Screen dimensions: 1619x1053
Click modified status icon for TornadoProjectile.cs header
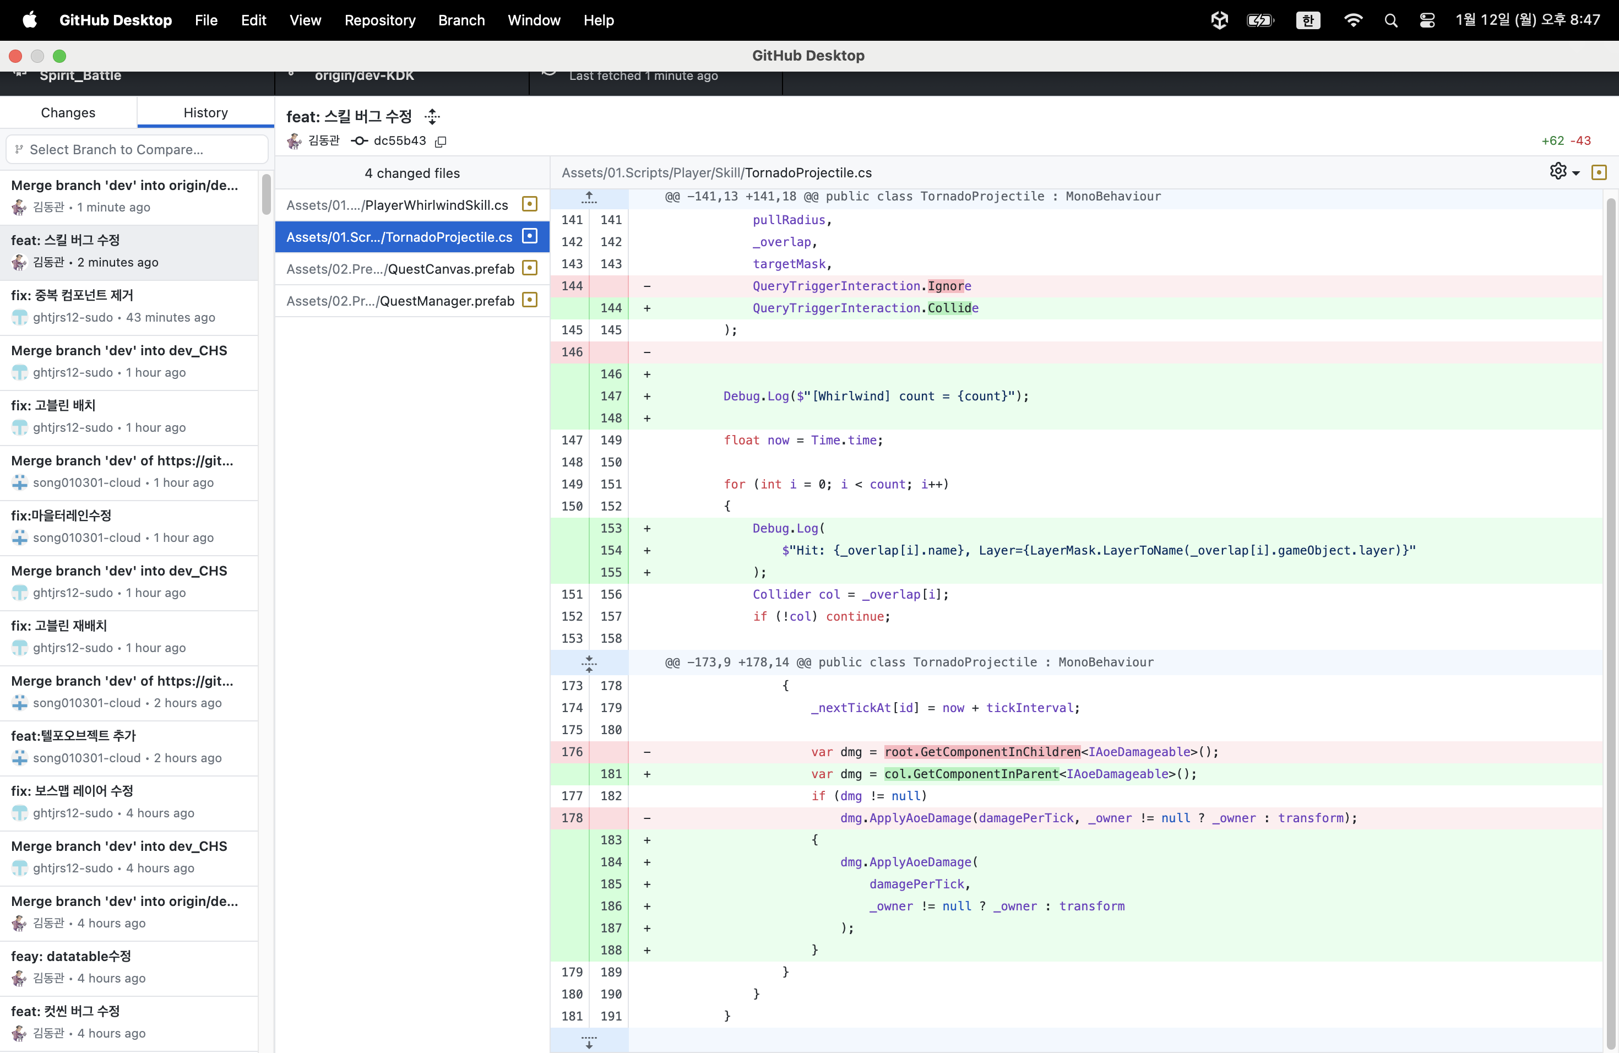coord(1599,173)
